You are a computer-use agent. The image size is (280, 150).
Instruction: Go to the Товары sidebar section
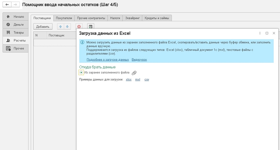pos(16,32)
